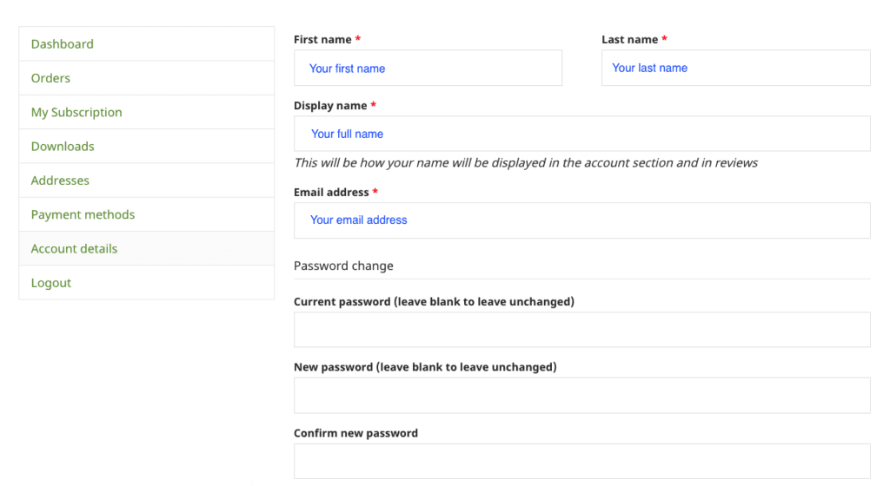
Task: Focus the First name input field
Action: click(428, 68)
